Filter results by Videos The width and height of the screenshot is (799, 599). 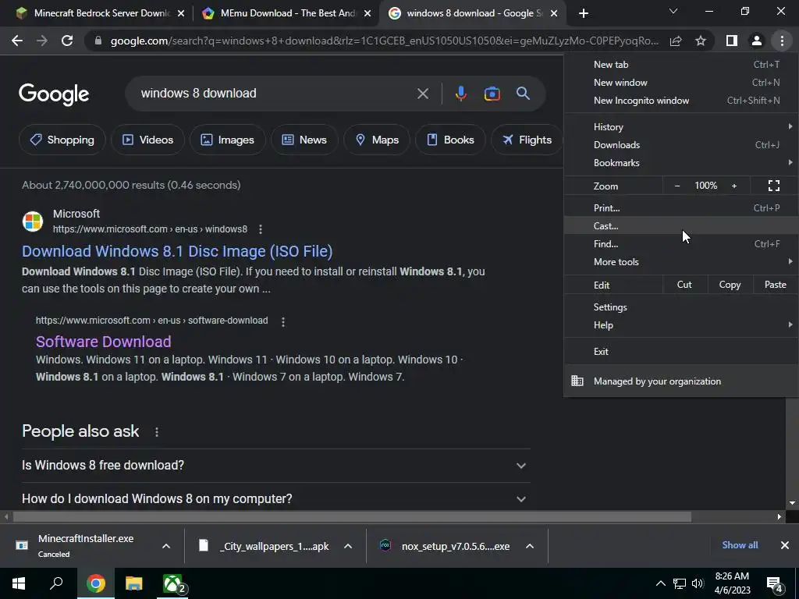[147, 140]
